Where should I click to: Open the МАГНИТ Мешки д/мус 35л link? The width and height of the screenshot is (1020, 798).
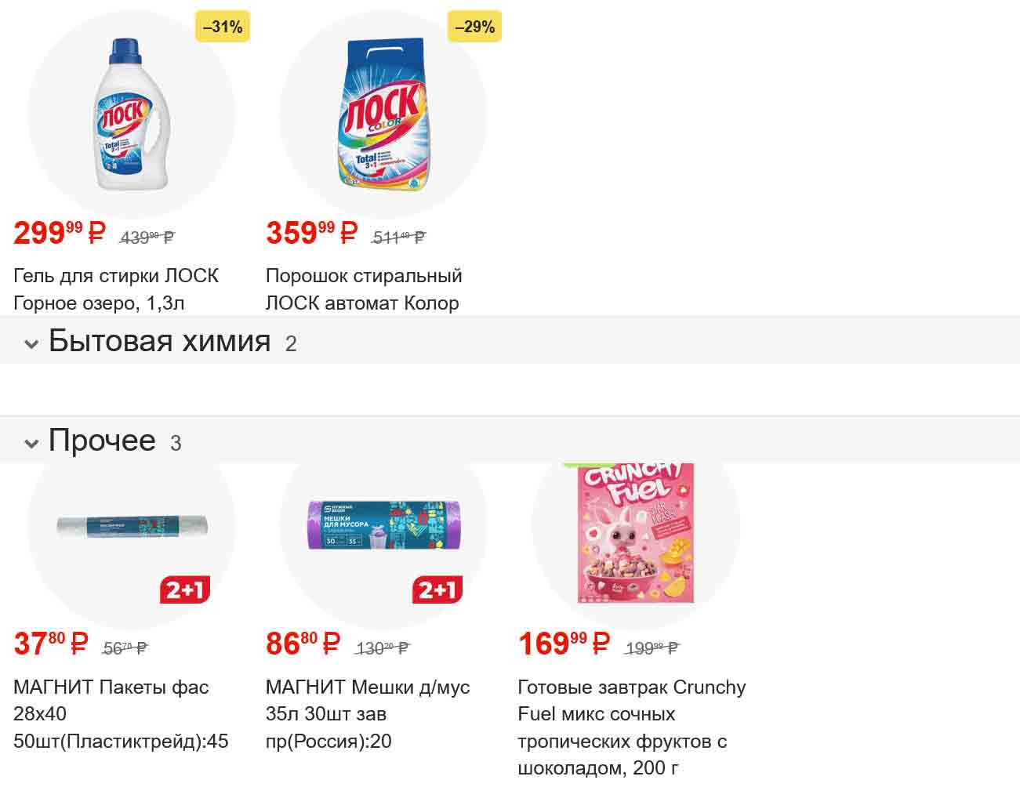(367, 714)
